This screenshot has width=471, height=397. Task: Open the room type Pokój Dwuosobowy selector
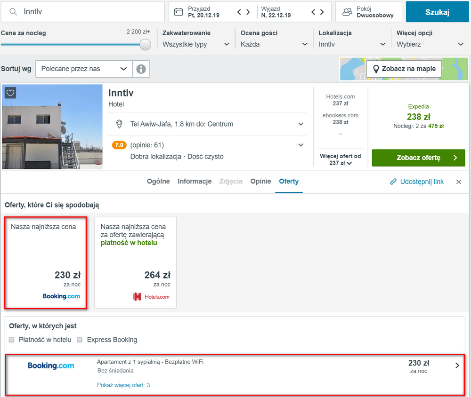point(369,12)
